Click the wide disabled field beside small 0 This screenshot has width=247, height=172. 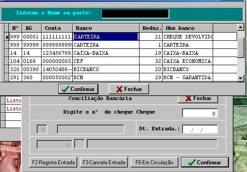coord(91,129)
